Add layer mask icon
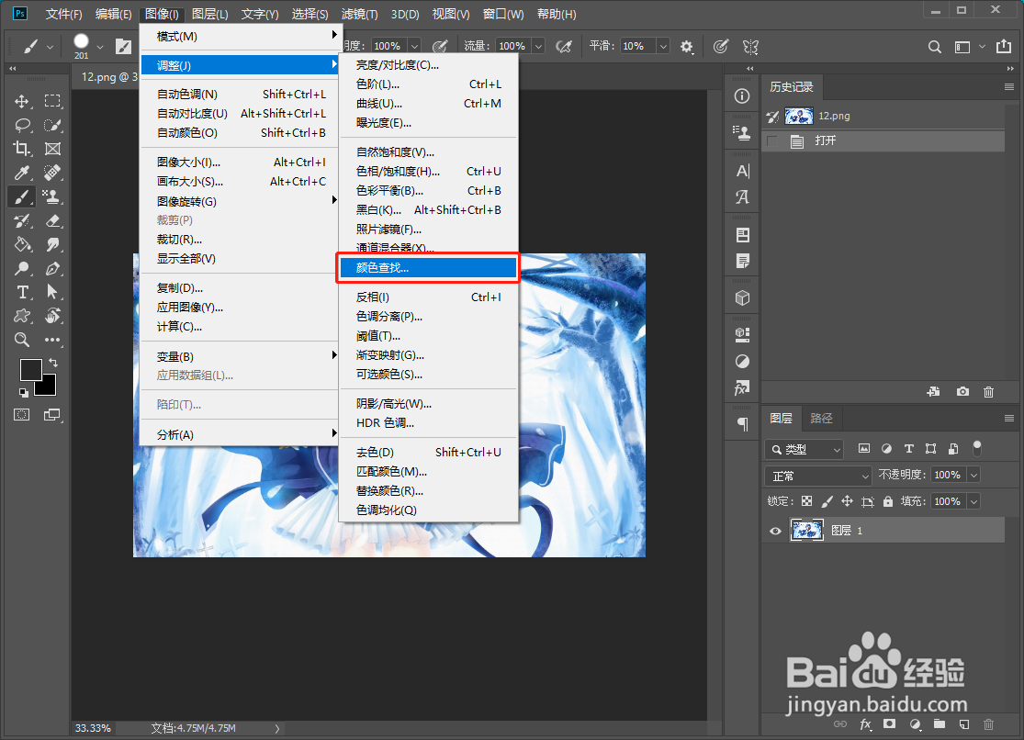The height and width of the screenshot is (740, 1024). point(890,723)
